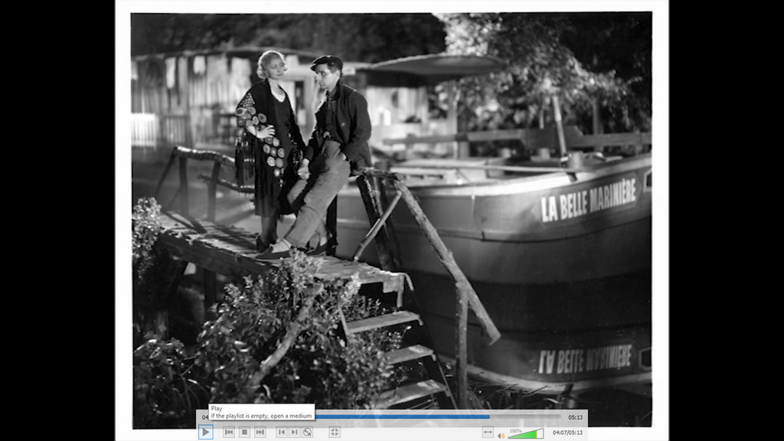Click the 100% volume level label
This screenshot has width=784, height=441.
pyautogui.click(x=515, y=430)
